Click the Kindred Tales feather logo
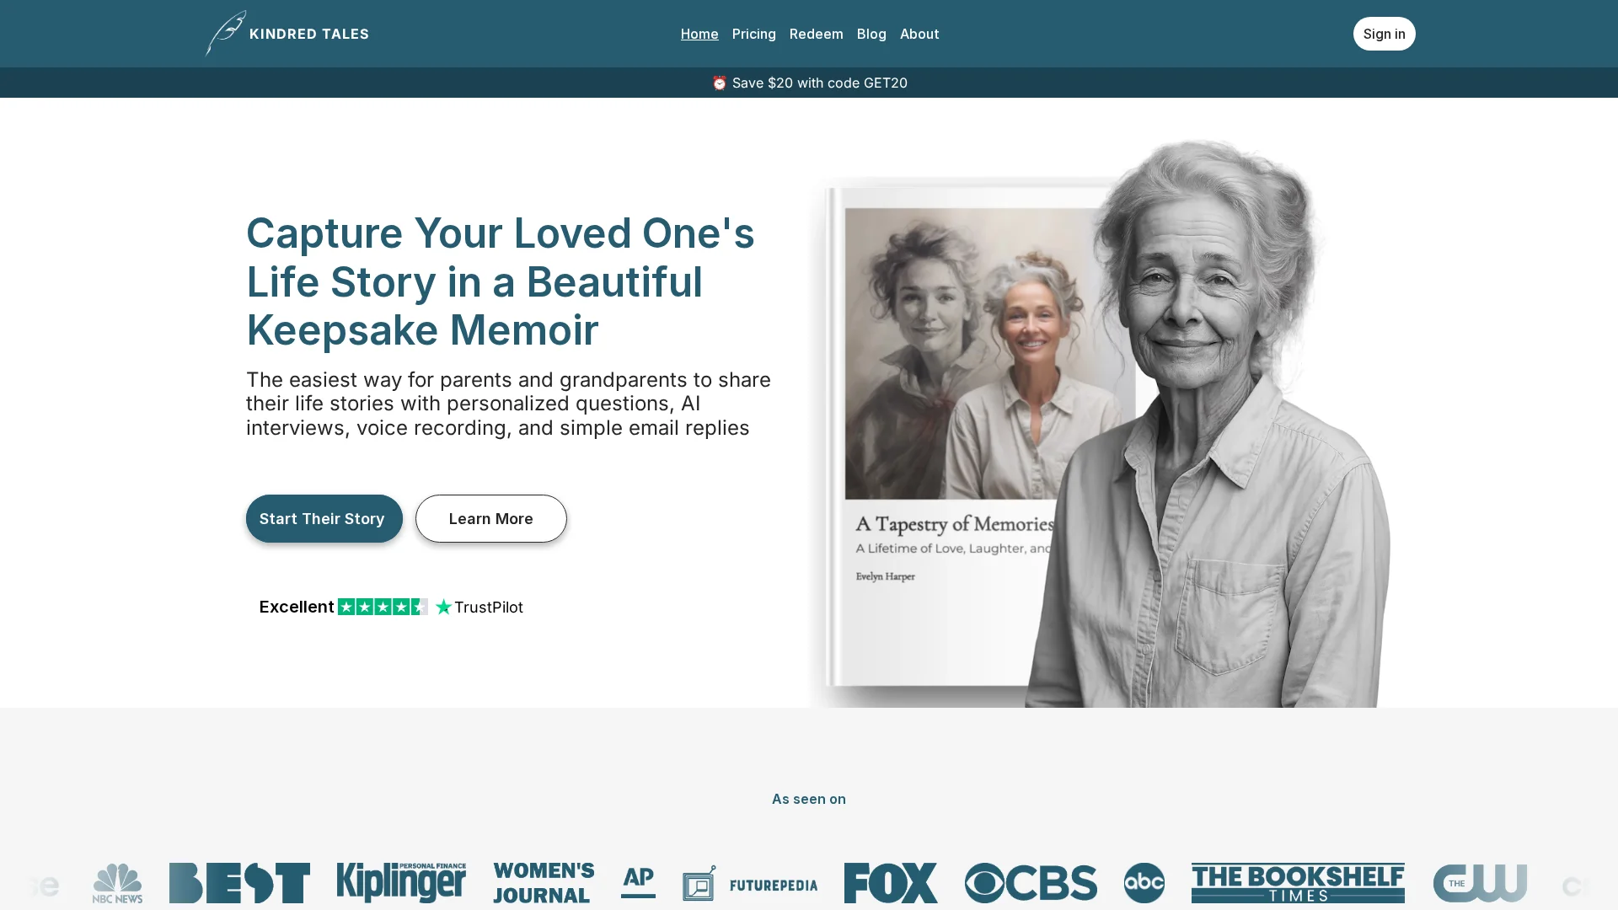This screenshot has height=910, width=1618. [226, 34]
